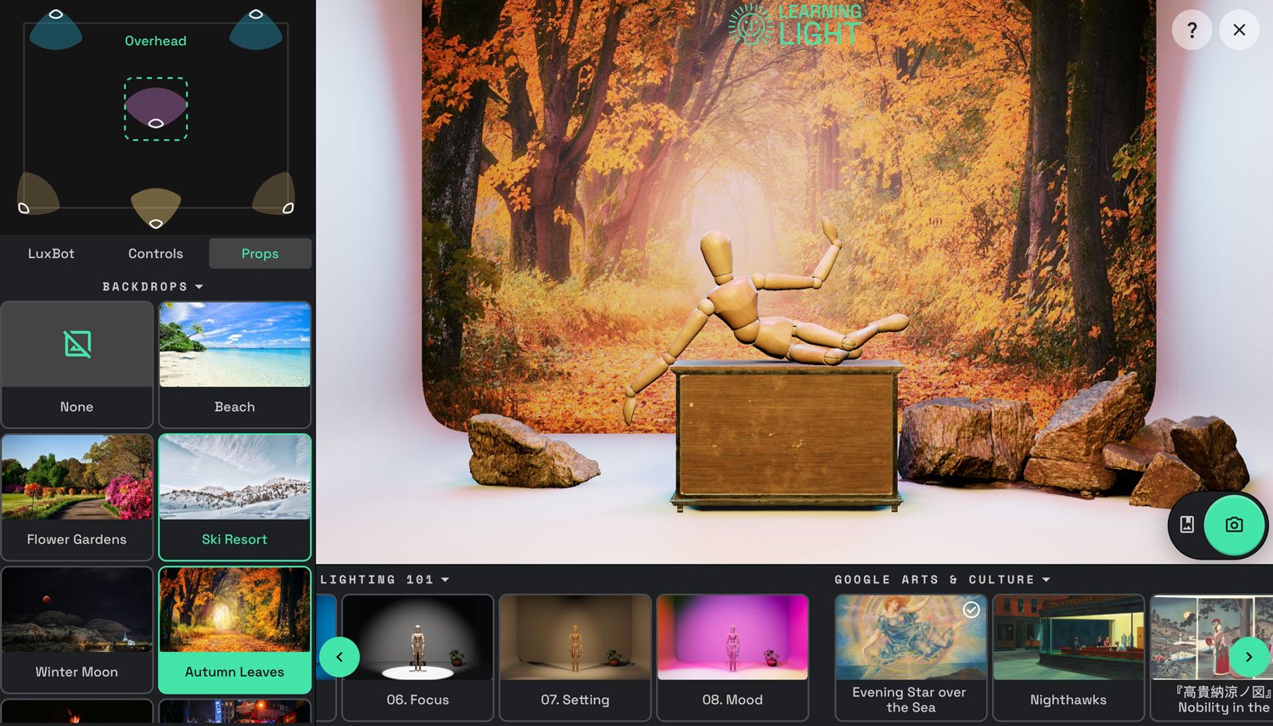The image size is (1273, 726).
Task: Select the lower-left tan light
Action: [36, 194]
